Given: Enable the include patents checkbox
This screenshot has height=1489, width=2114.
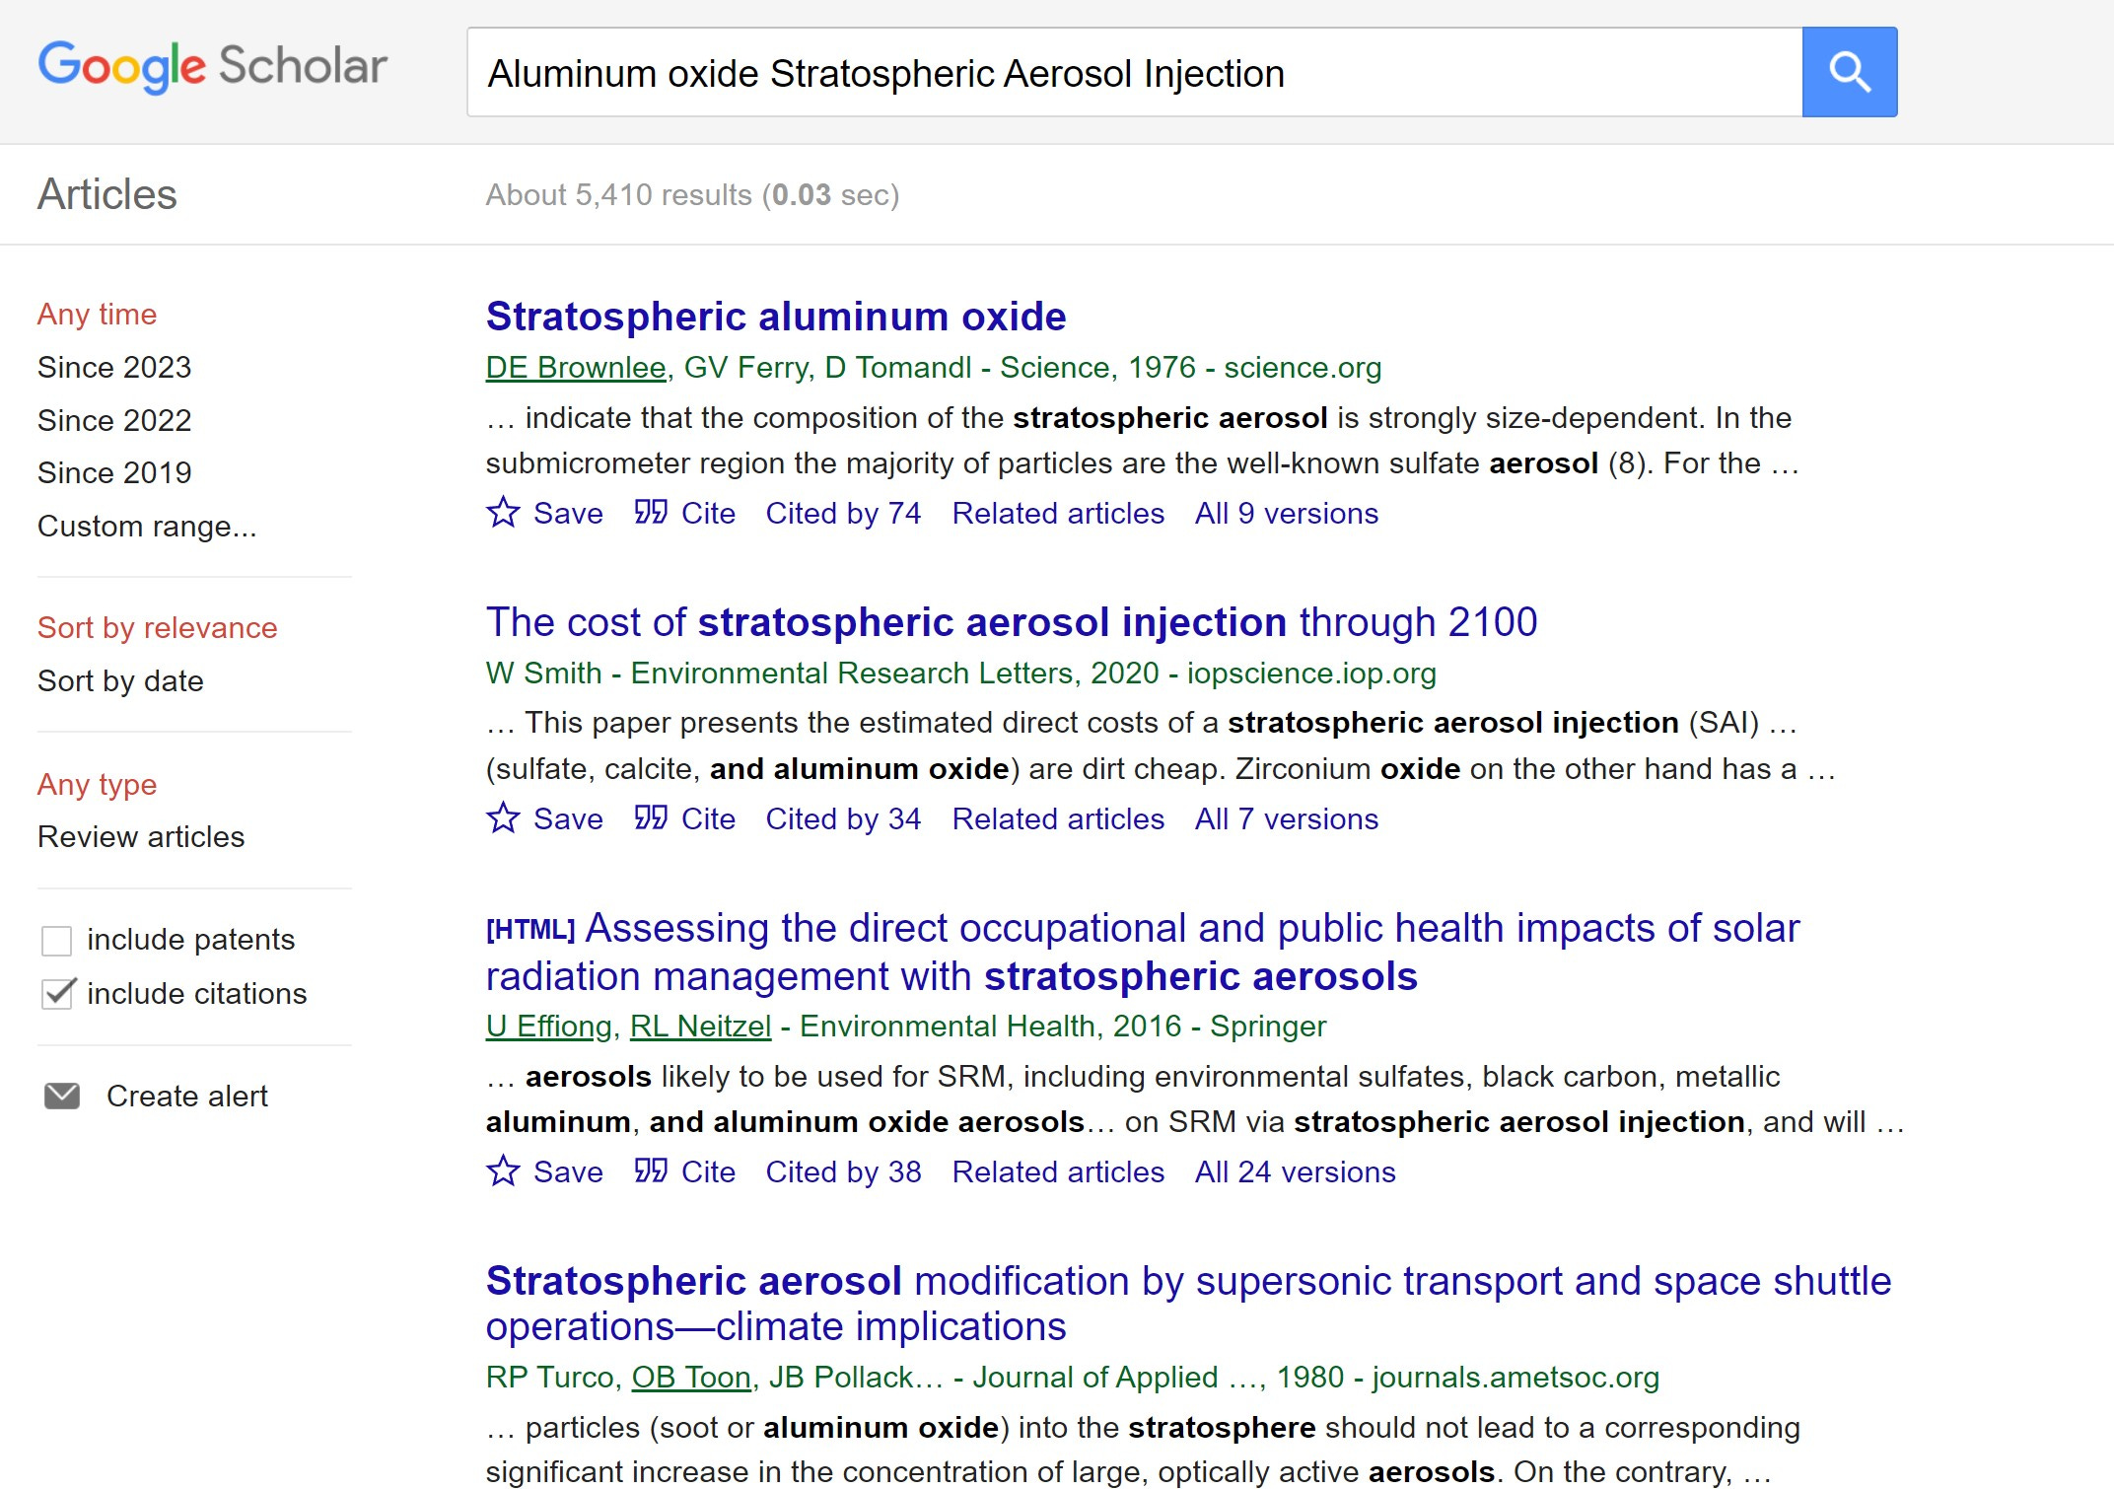Looking at the screenshot, I should coord(56,941).
